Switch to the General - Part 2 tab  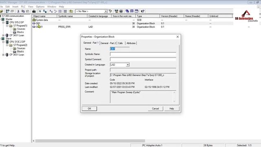point(108,43)
